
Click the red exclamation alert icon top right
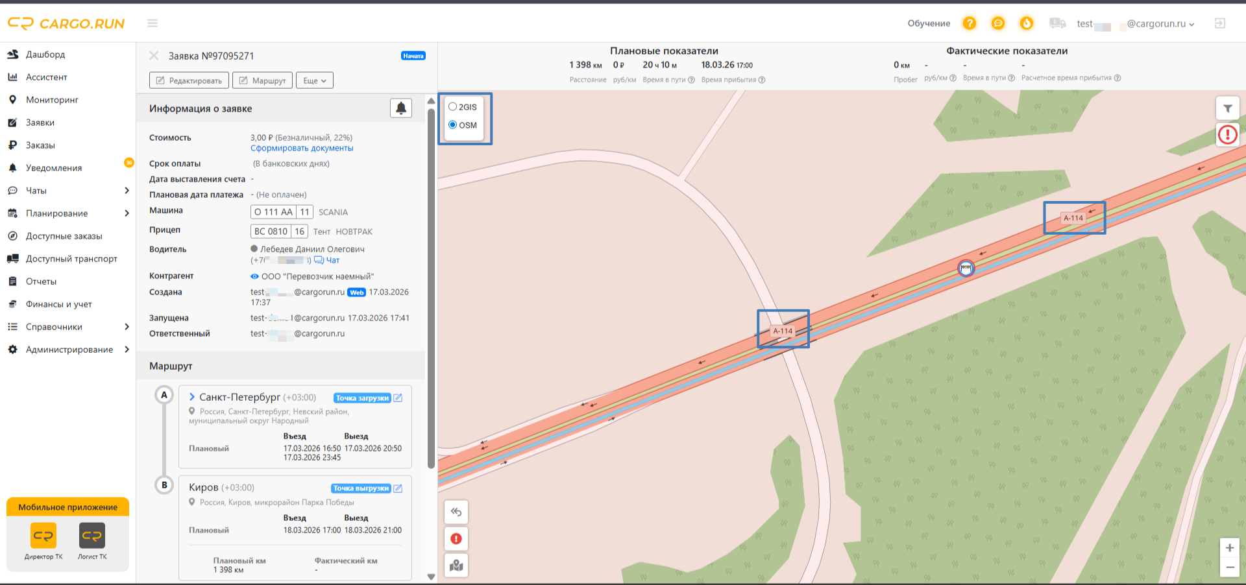[x=1228, y=135]
